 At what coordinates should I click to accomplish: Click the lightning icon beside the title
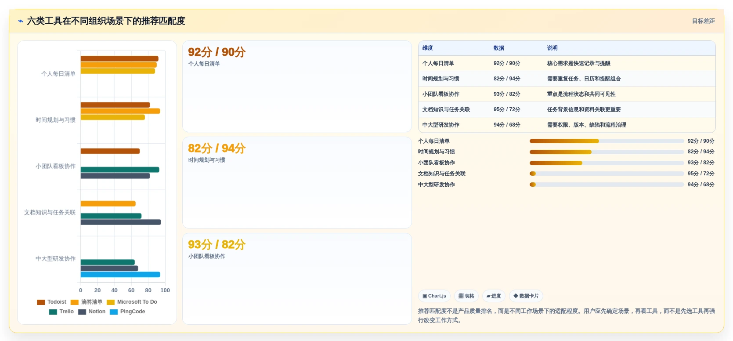pyautogui.click(x=21, y=21)
